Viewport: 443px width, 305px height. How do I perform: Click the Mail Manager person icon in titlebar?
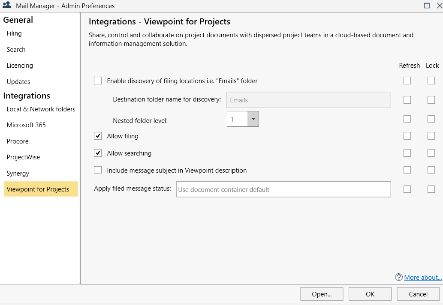tap(6, 6)
